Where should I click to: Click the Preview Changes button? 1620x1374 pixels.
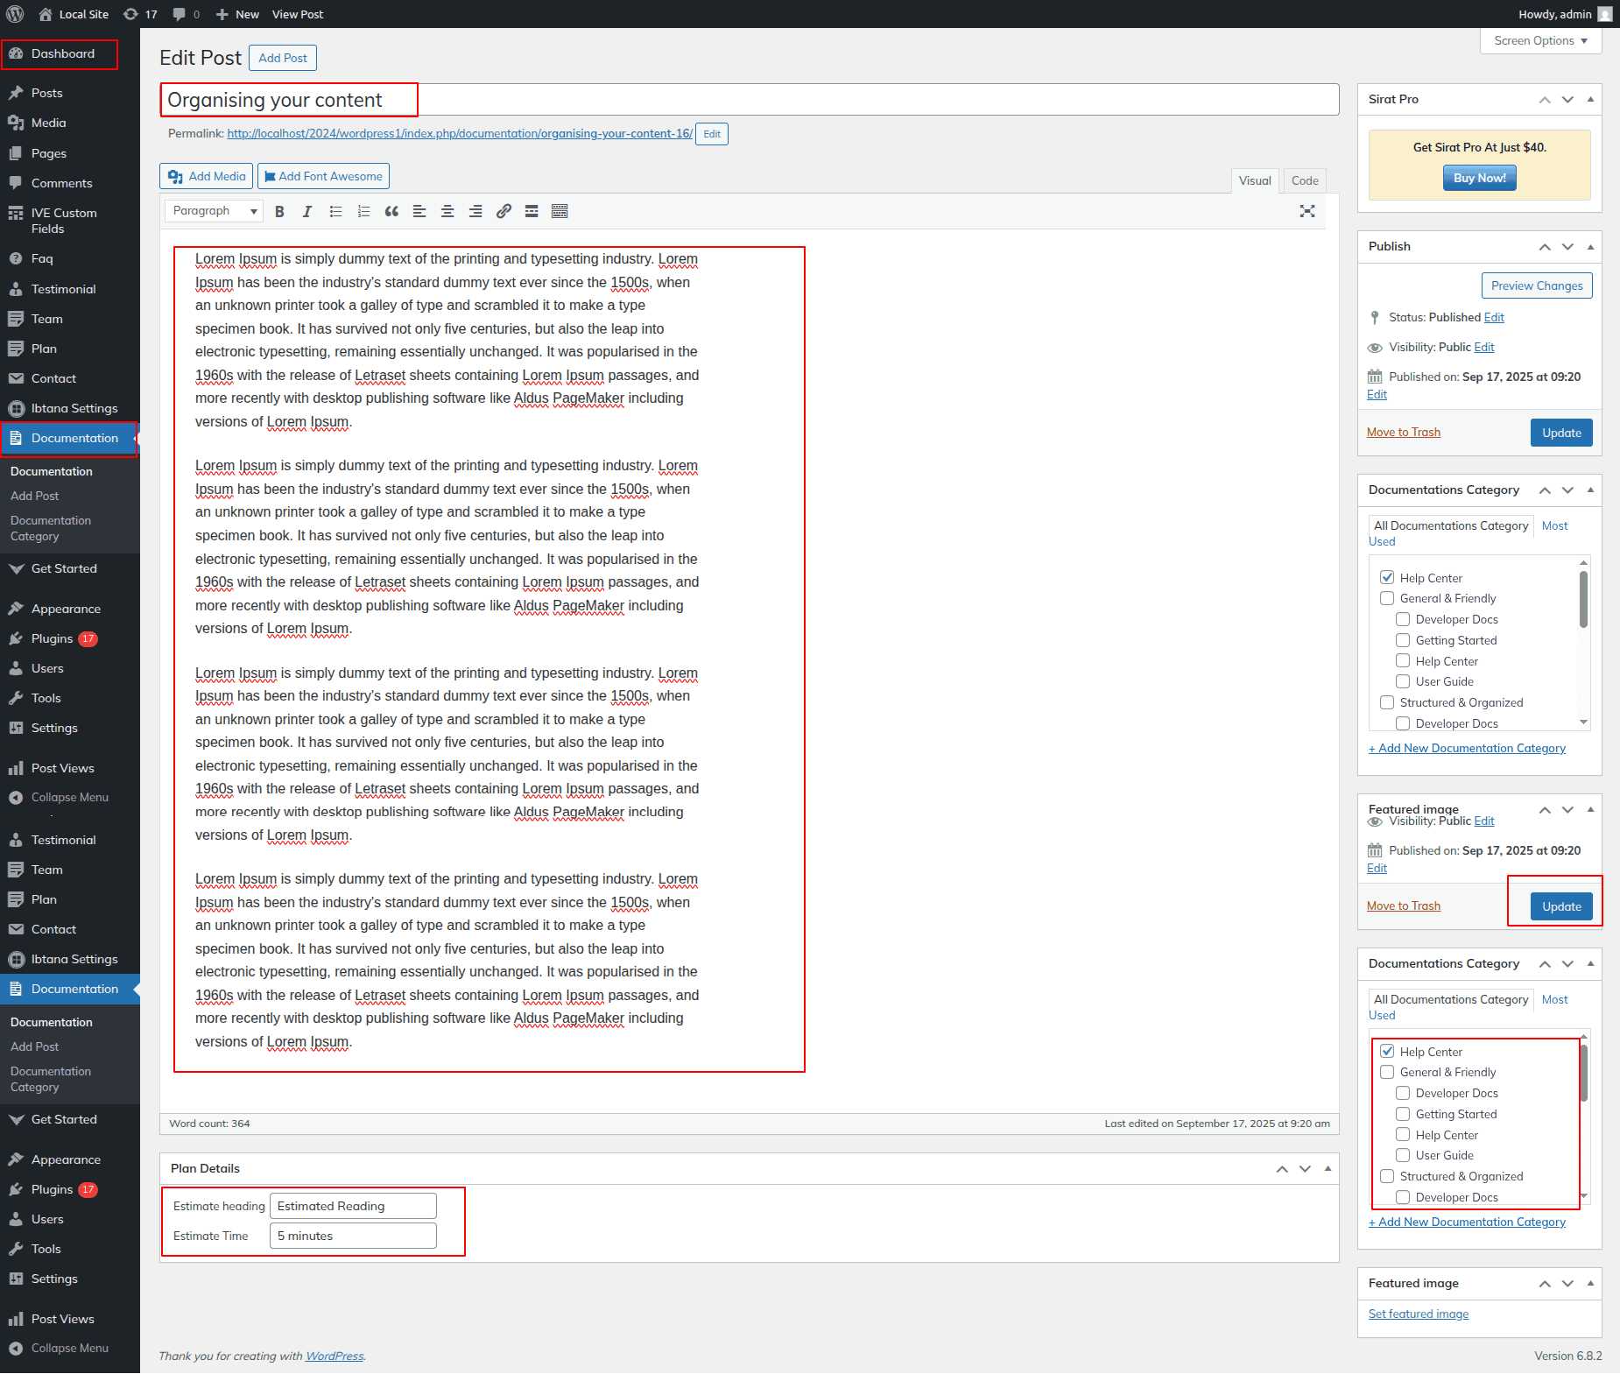pos(1536,285)
